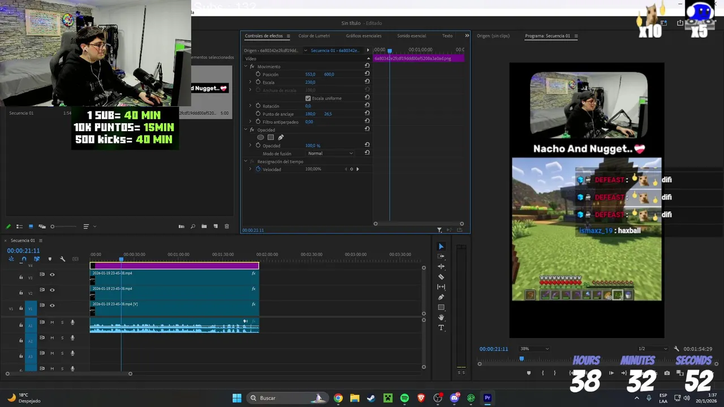Select the Type text tool
The image size is (724, 407).
(441, 328)
